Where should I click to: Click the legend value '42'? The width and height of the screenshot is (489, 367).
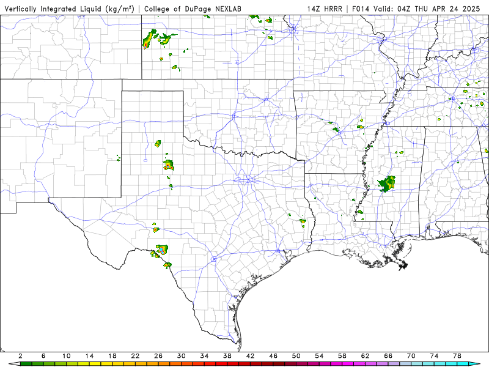pos(251,356)
